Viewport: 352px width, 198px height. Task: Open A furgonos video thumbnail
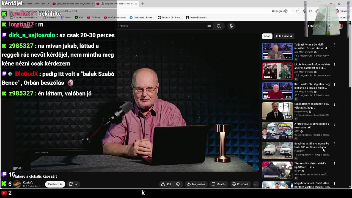coord(277,131)
